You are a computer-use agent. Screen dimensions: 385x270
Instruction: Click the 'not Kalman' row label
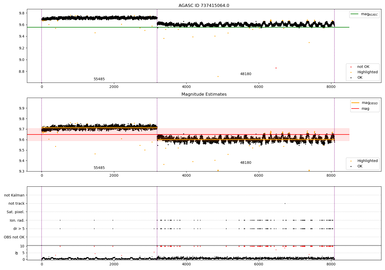[14, 195]
